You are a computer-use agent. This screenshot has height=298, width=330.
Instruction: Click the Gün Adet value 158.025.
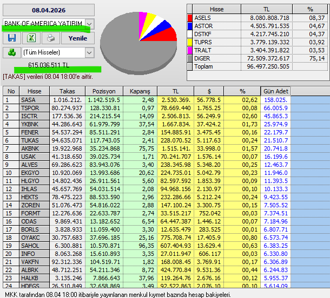[276, 100]
